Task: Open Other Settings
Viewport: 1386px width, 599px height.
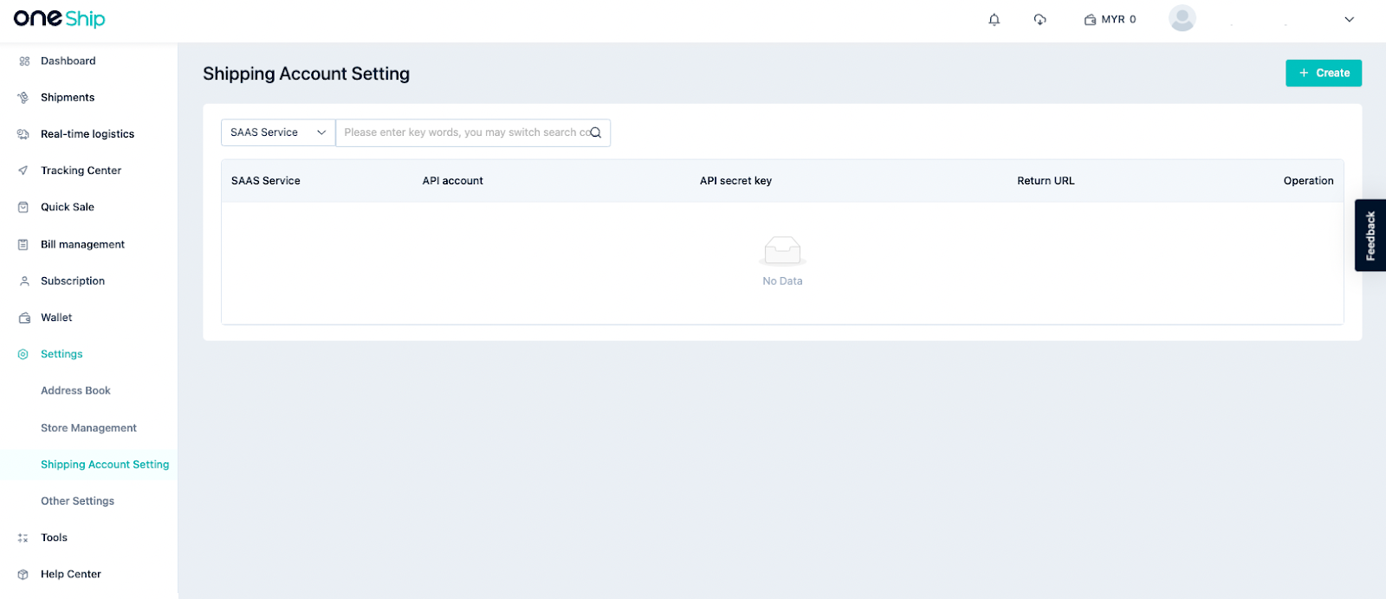Action: [x=77, y=501]
